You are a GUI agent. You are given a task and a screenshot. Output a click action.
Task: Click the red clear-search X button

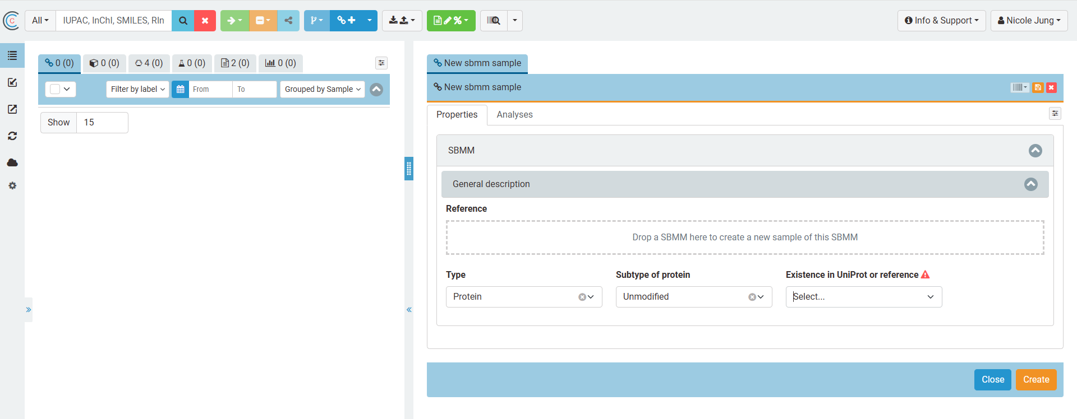(x=205, y=21)
